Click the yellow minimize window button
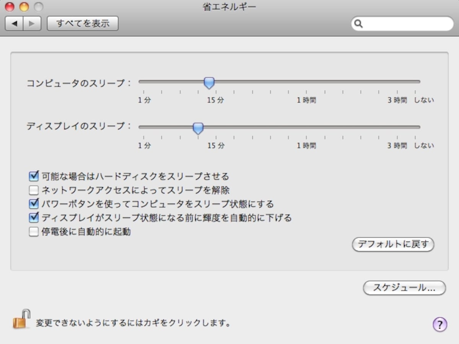This screenshot has height=344, width=459. (24, 7)
